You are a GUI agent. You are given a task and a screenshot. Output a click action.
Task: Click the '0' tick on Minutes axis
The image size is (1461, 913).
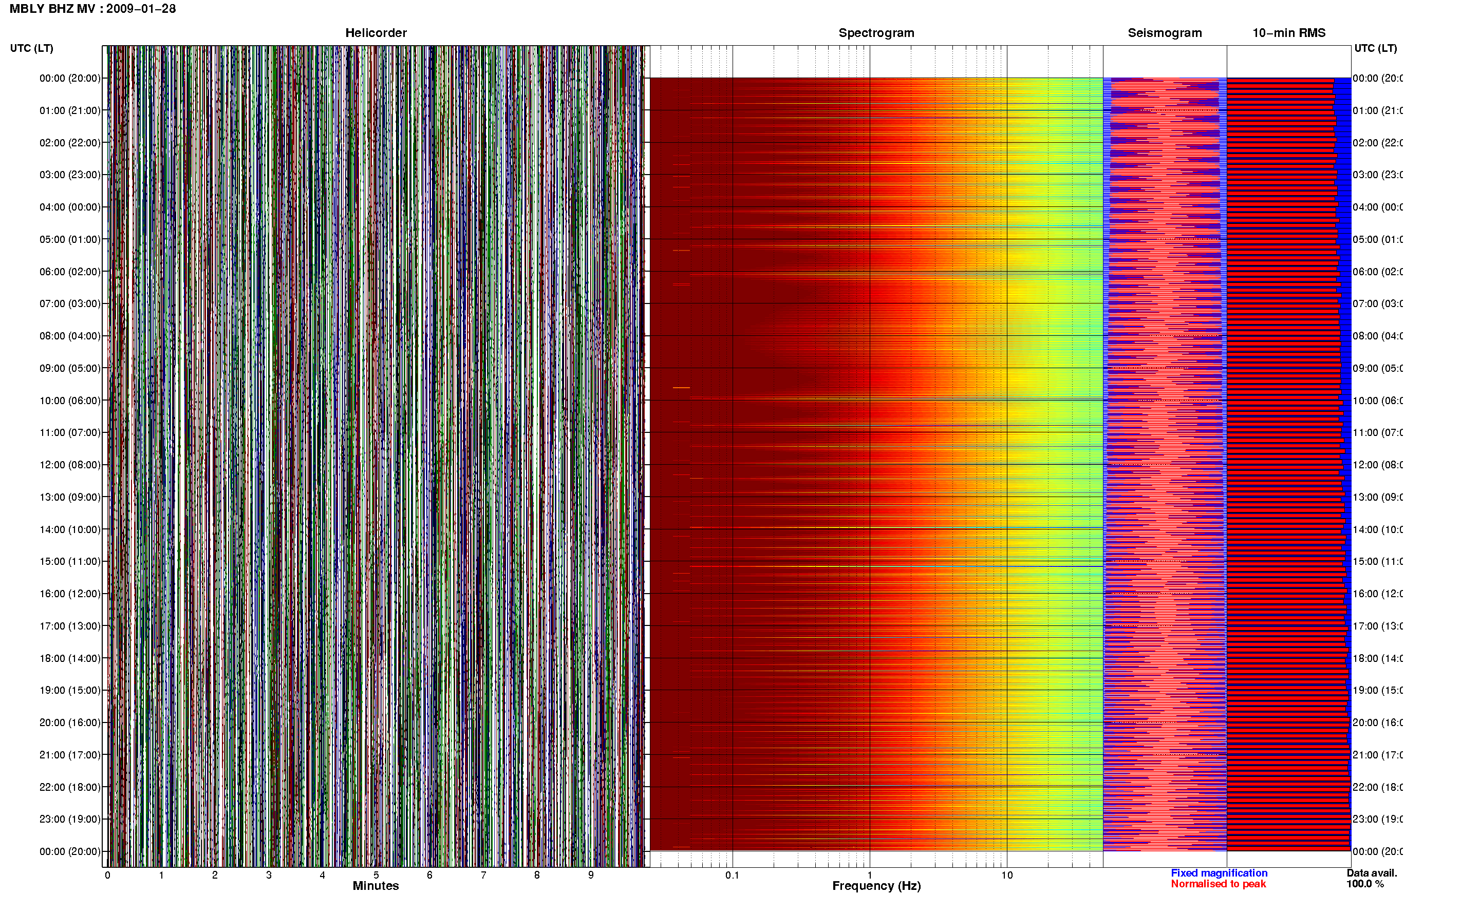(107, 876)
